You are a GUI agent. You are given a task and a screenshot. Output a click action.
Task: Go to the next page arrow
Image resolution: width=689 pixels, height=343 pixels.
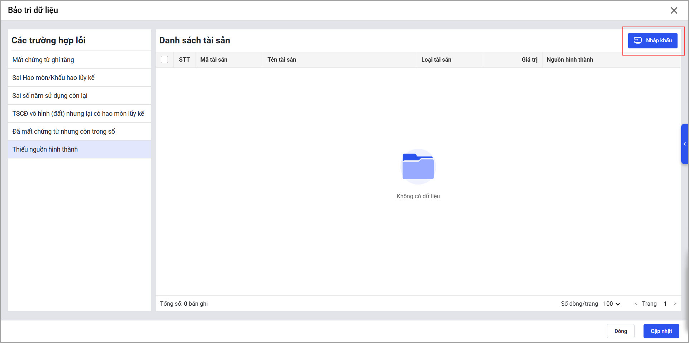tap(675, 304)
